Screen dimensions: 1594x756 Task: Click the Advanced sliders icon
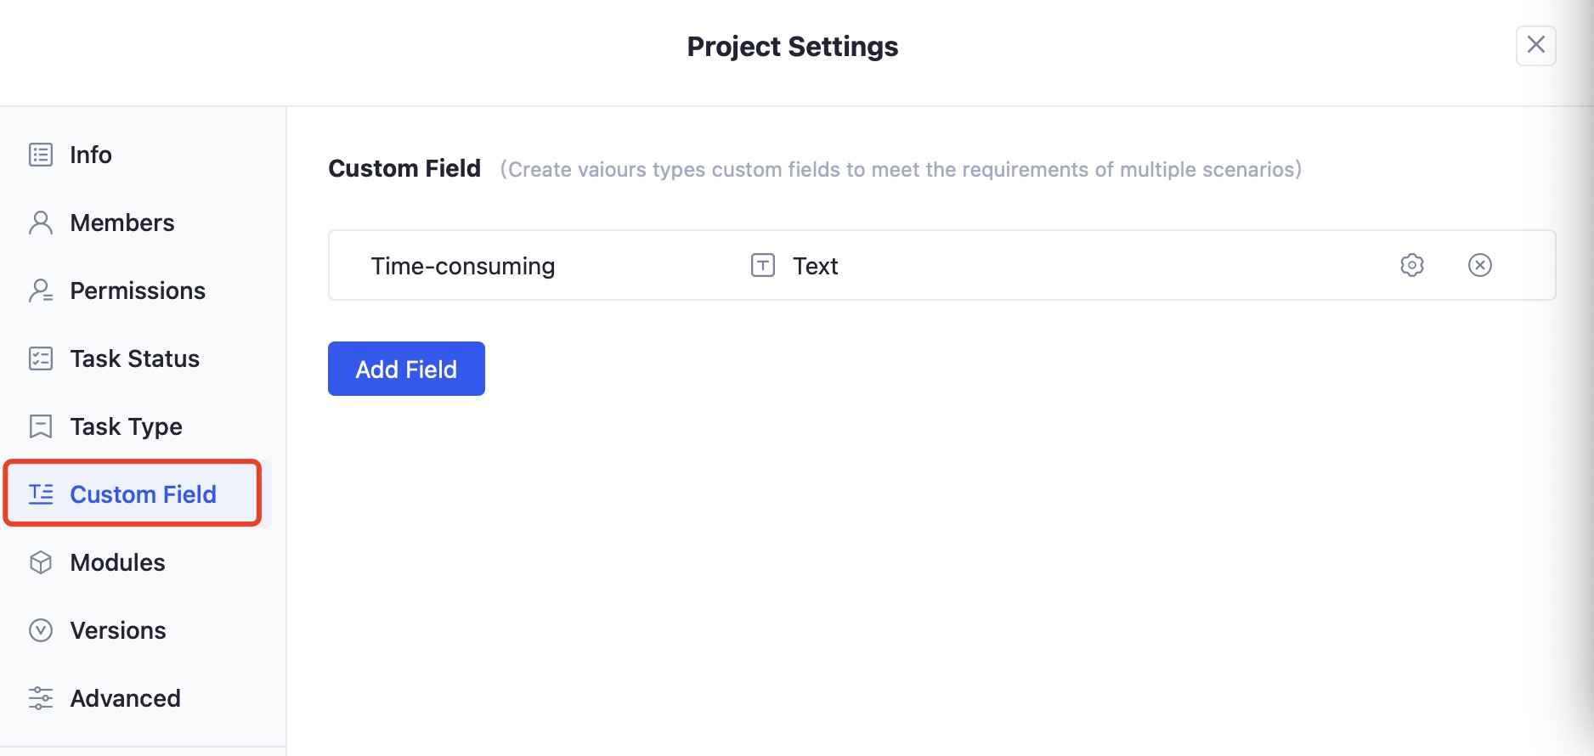pos(40,697)
